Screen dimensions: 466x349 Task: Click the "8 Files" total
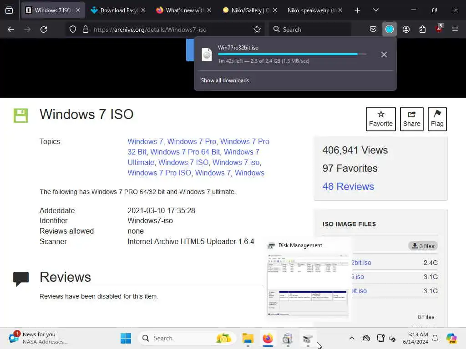click(426, 317)
